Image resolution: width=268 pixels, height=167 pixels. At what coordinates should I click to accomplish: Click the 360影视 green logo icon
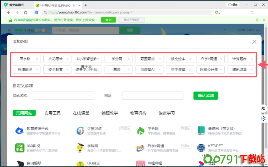coord(20,148)
